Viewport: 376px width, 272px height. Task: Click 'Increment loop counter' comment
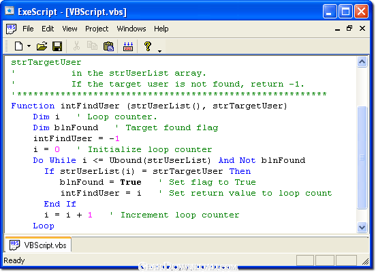click(180, 215)
